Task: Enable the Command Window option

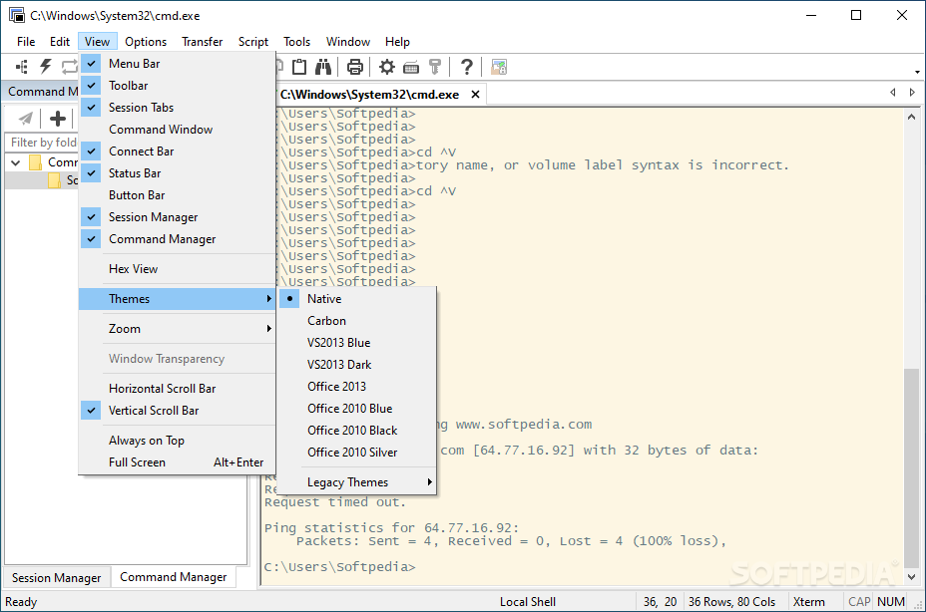Action: 178,130
